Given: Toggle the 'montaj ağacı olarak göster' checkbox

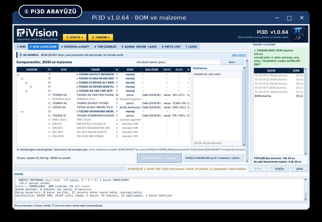Looking at the screenshot, I should [x=18, y=149].
